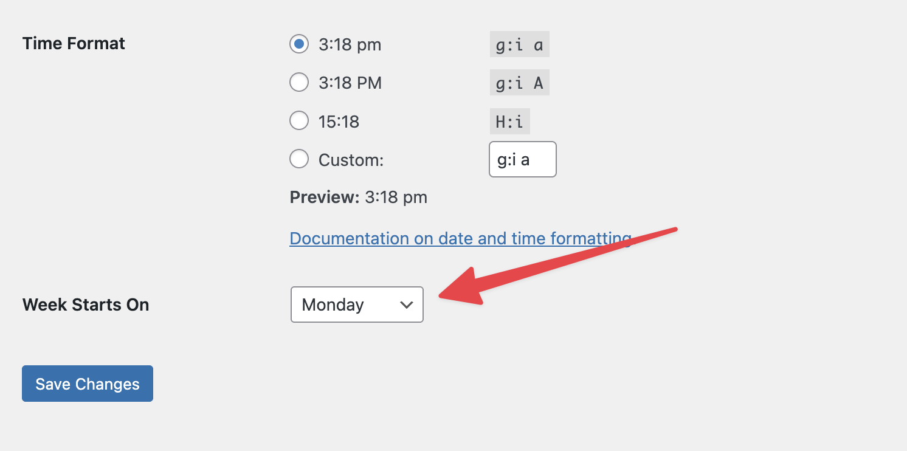Image resolution: width=907 pixels, height=451 pixels.
Task: Click the "3:18 pm" option label text
Action: (350, 45)
